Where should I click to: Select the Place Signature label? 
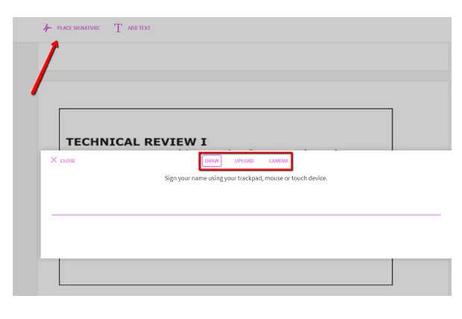click(x=78, y=28)
